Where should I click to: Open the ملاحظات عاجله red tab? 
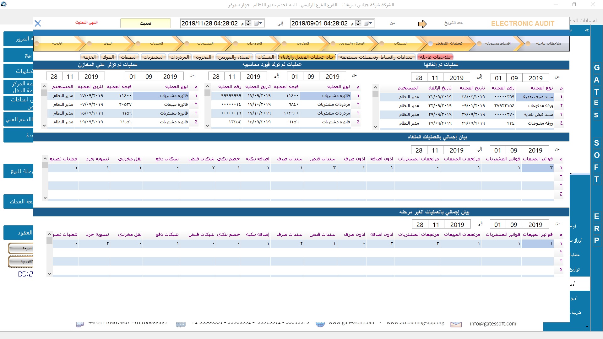[x=435, y=57]
